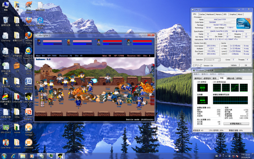Open Windows Explorer from taskbar
The height and width of the screenshot is (159, 254).
(x=23, y=156)
